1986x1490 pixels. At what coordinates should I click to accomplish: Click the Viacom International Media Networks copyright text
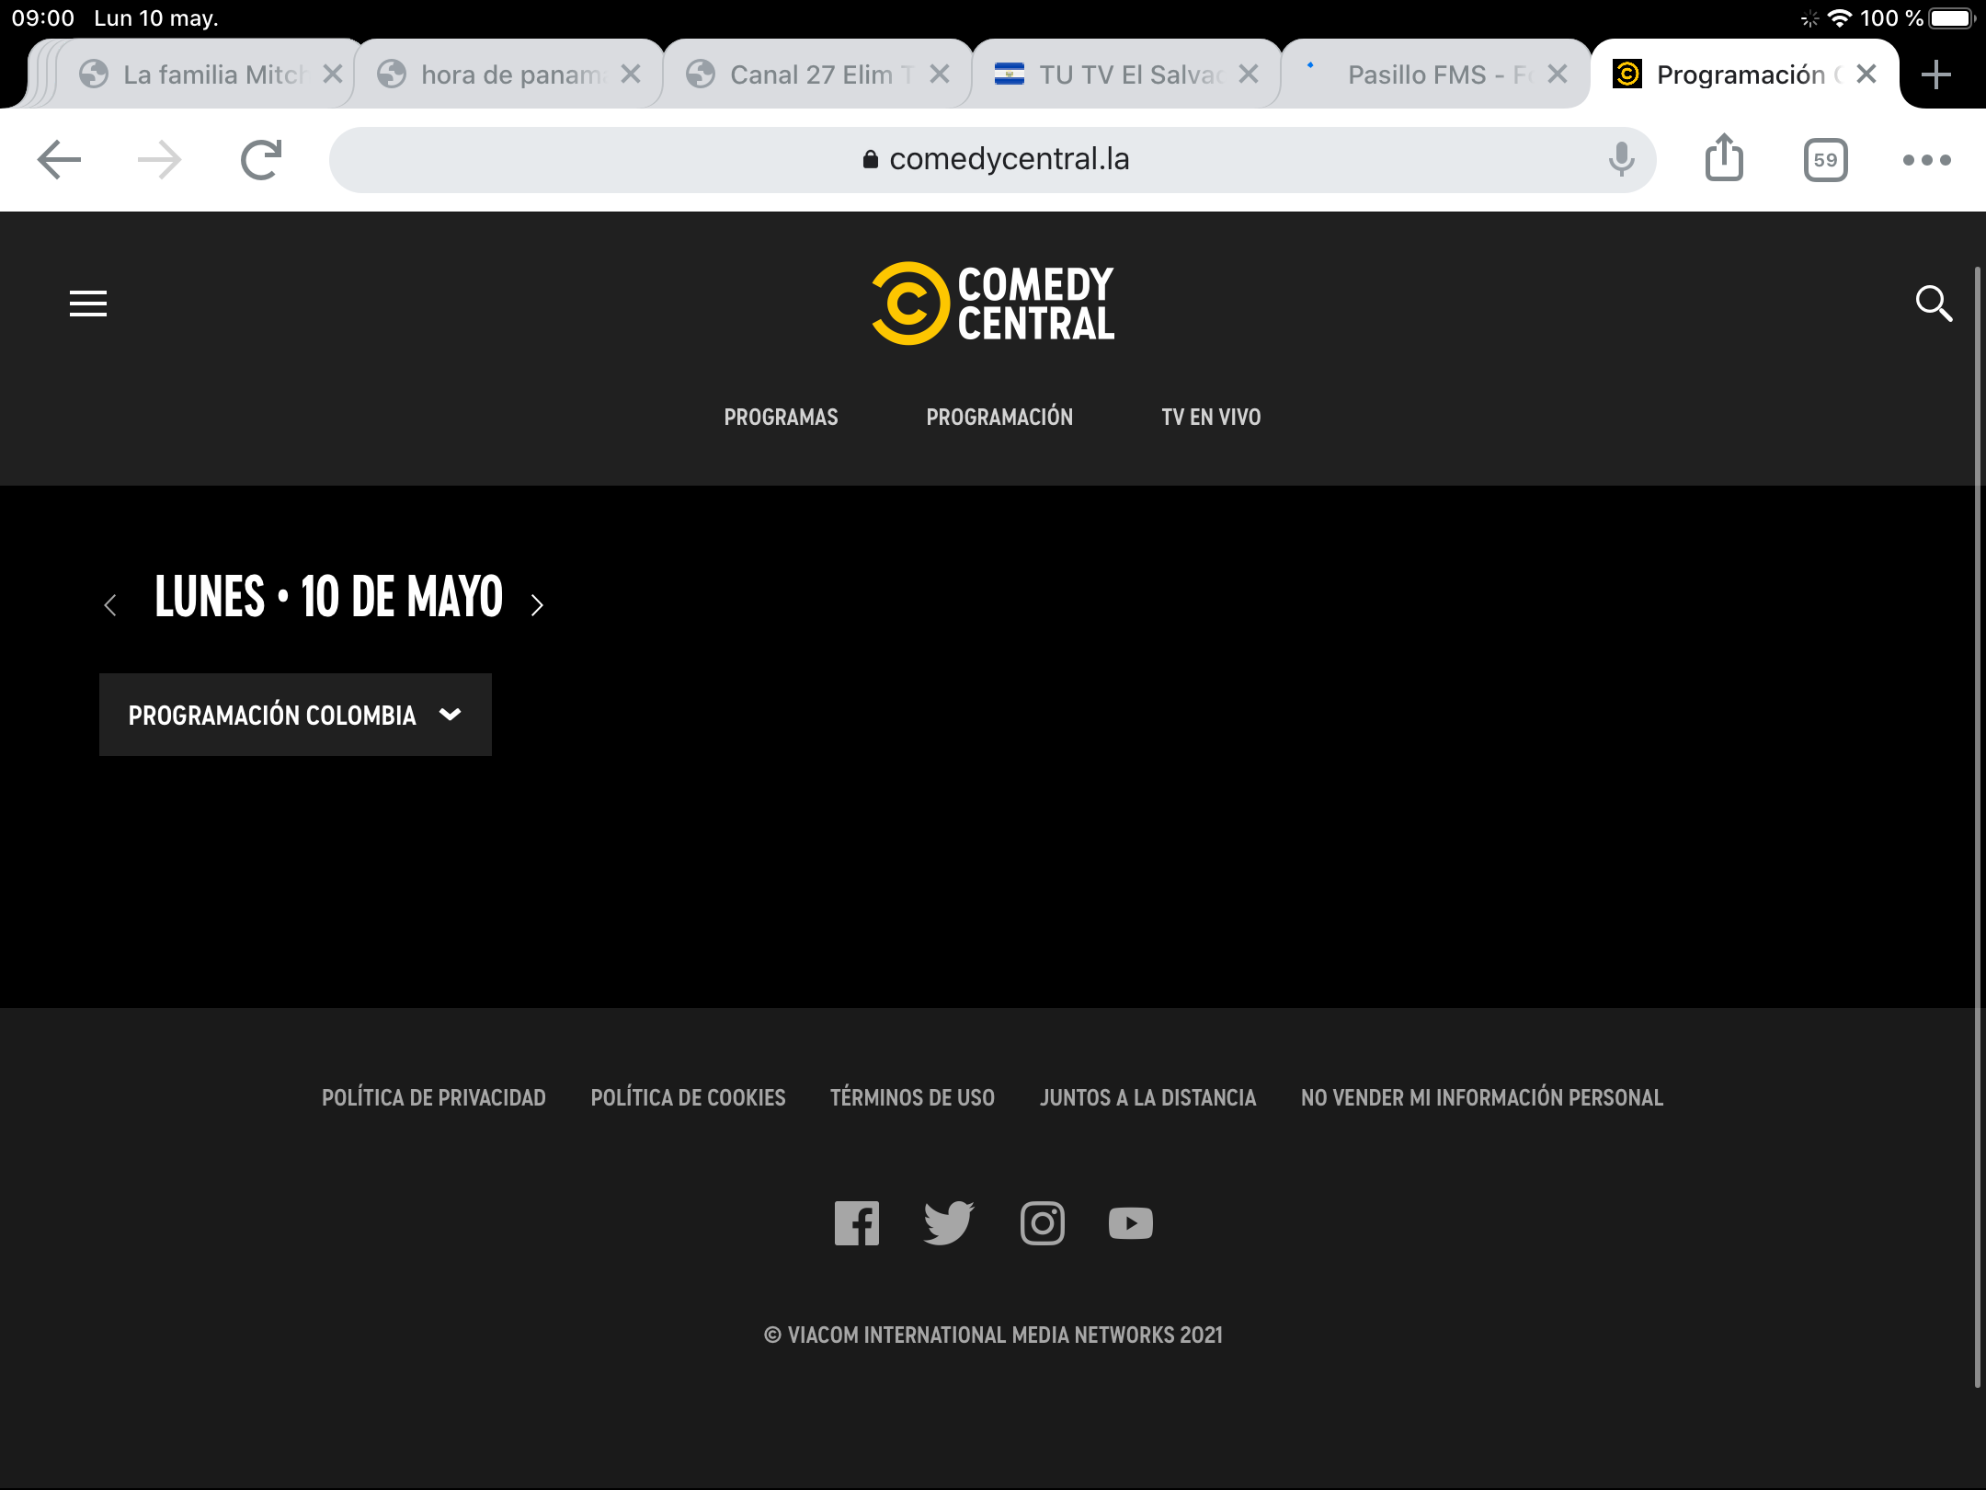(993, 1335)
